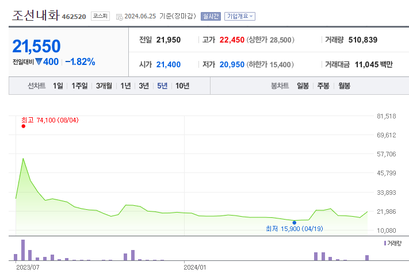The image size is (409, 273).
Task: Switch to the 월봉 candlestick chart
Action: (x=345, y=86)
